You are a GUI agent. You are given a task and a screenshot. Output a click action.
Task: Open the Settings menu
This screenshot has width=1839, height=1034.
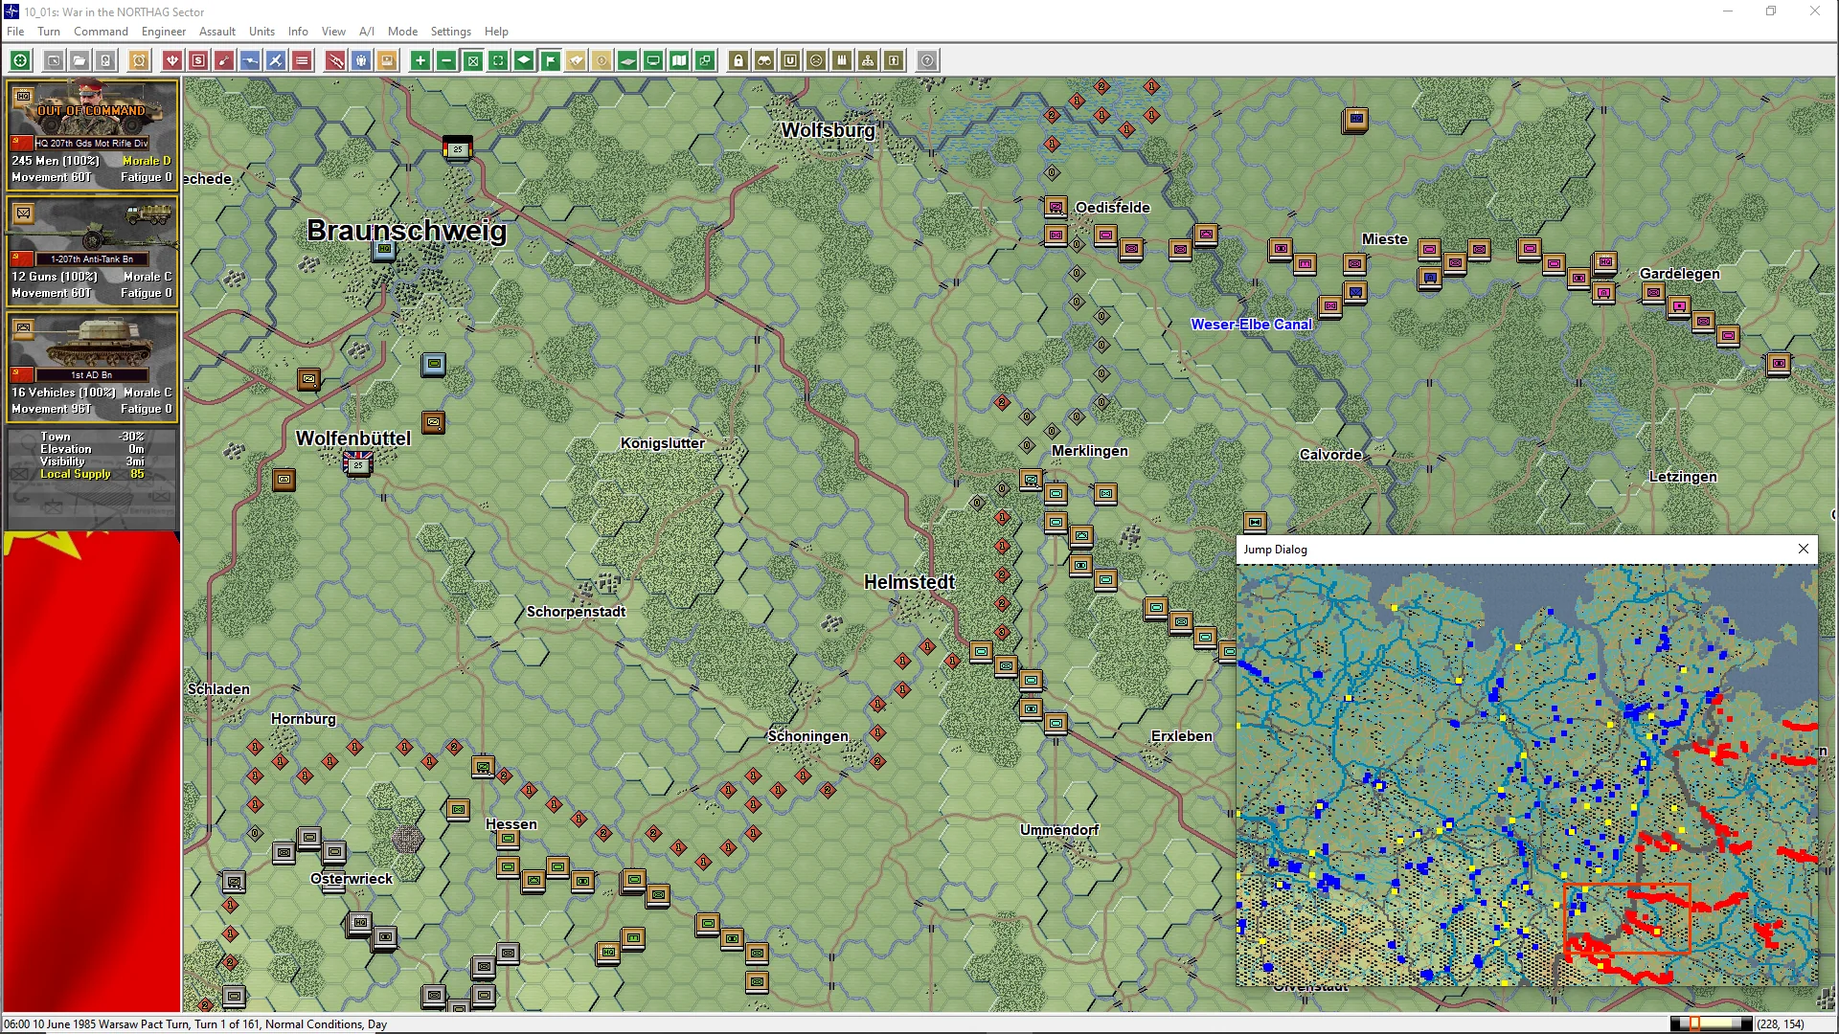pos(450,32)
